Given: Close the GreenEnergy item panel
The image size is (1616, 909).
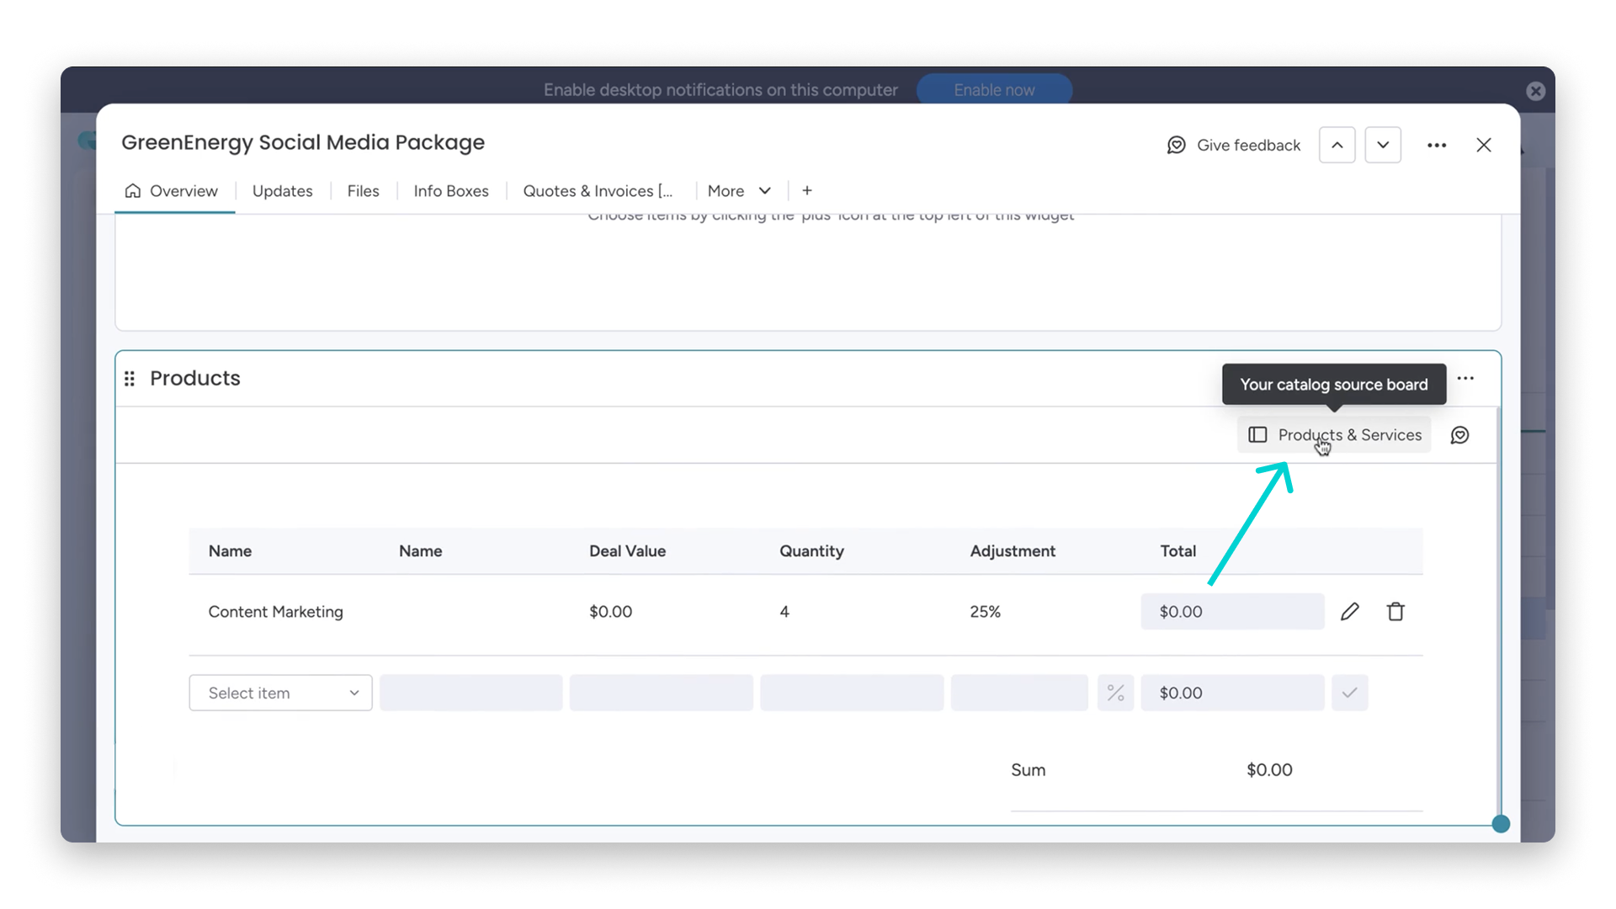Looking at the screenshot, I should 1484,145.
